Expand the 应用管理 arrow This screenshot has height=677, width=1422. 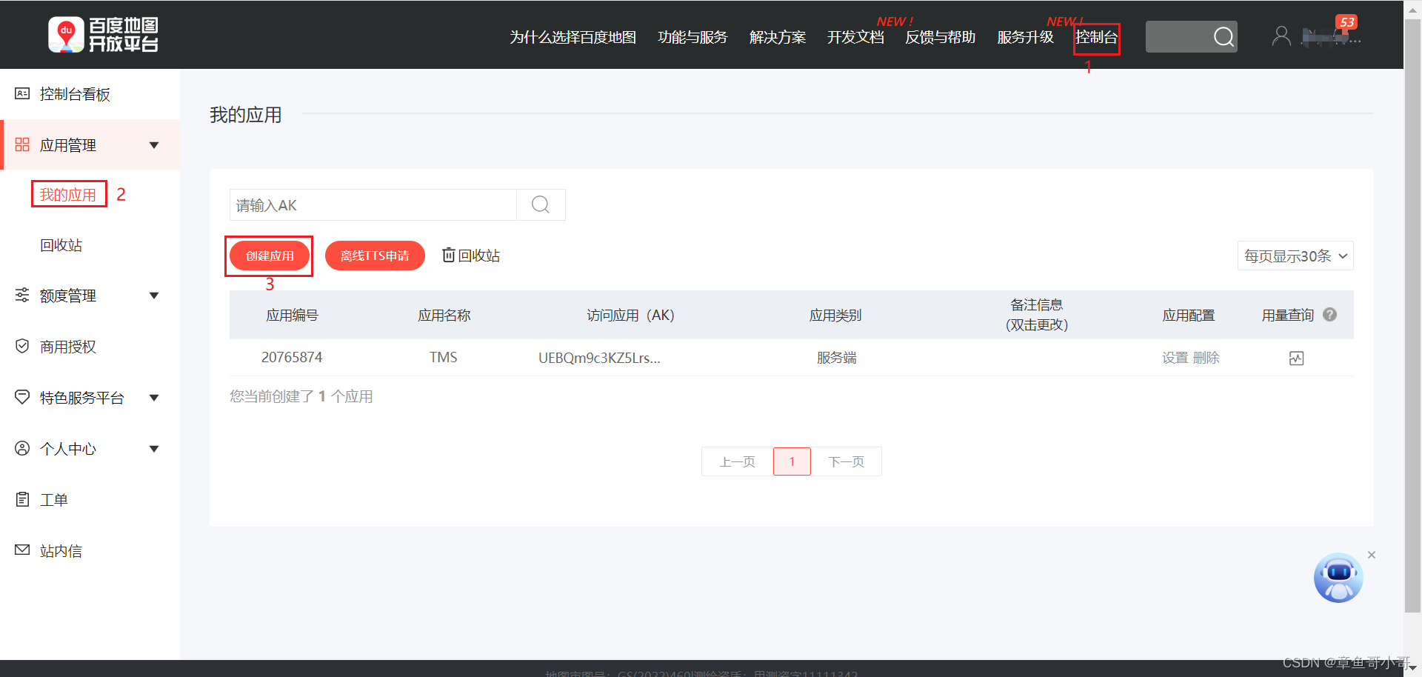tap(154, 145)
